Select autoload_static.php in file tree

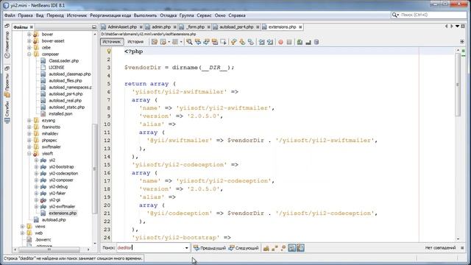coord(67,107)
